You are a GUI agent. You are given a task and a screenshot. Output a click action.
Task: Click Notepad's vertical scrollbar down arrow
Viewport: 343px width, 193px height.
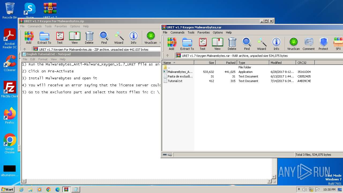pos(274,177)
